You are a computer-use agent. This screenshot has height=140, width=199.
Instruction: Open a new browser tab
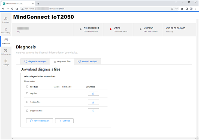coord(38,4)
